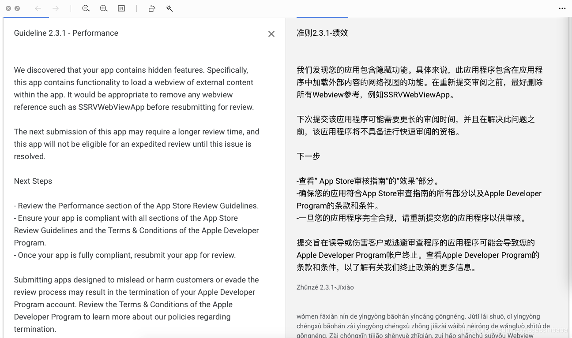Close the Guideline 2.3.1 panel with X

click(x=271, y=34)
